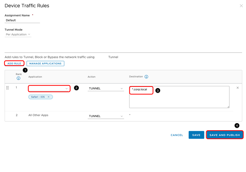246x172 pixels.
Task: Click the destination text area resize handle
Action: pyautogui.click(x=228, y=106)
